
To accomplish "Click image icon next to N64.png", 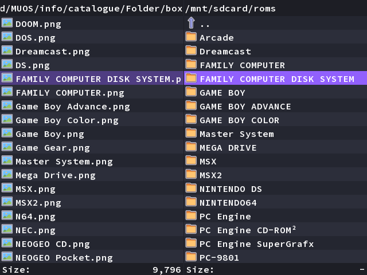I will point(7,215).
